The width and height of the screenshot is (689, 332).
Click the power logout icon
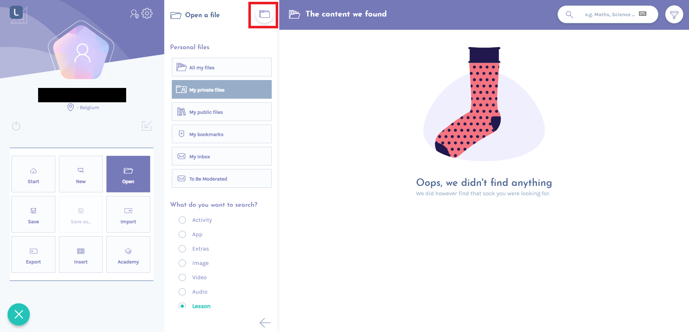point(16,126)
